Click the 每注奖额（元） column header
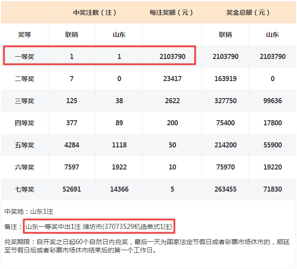 coord(172,12)
